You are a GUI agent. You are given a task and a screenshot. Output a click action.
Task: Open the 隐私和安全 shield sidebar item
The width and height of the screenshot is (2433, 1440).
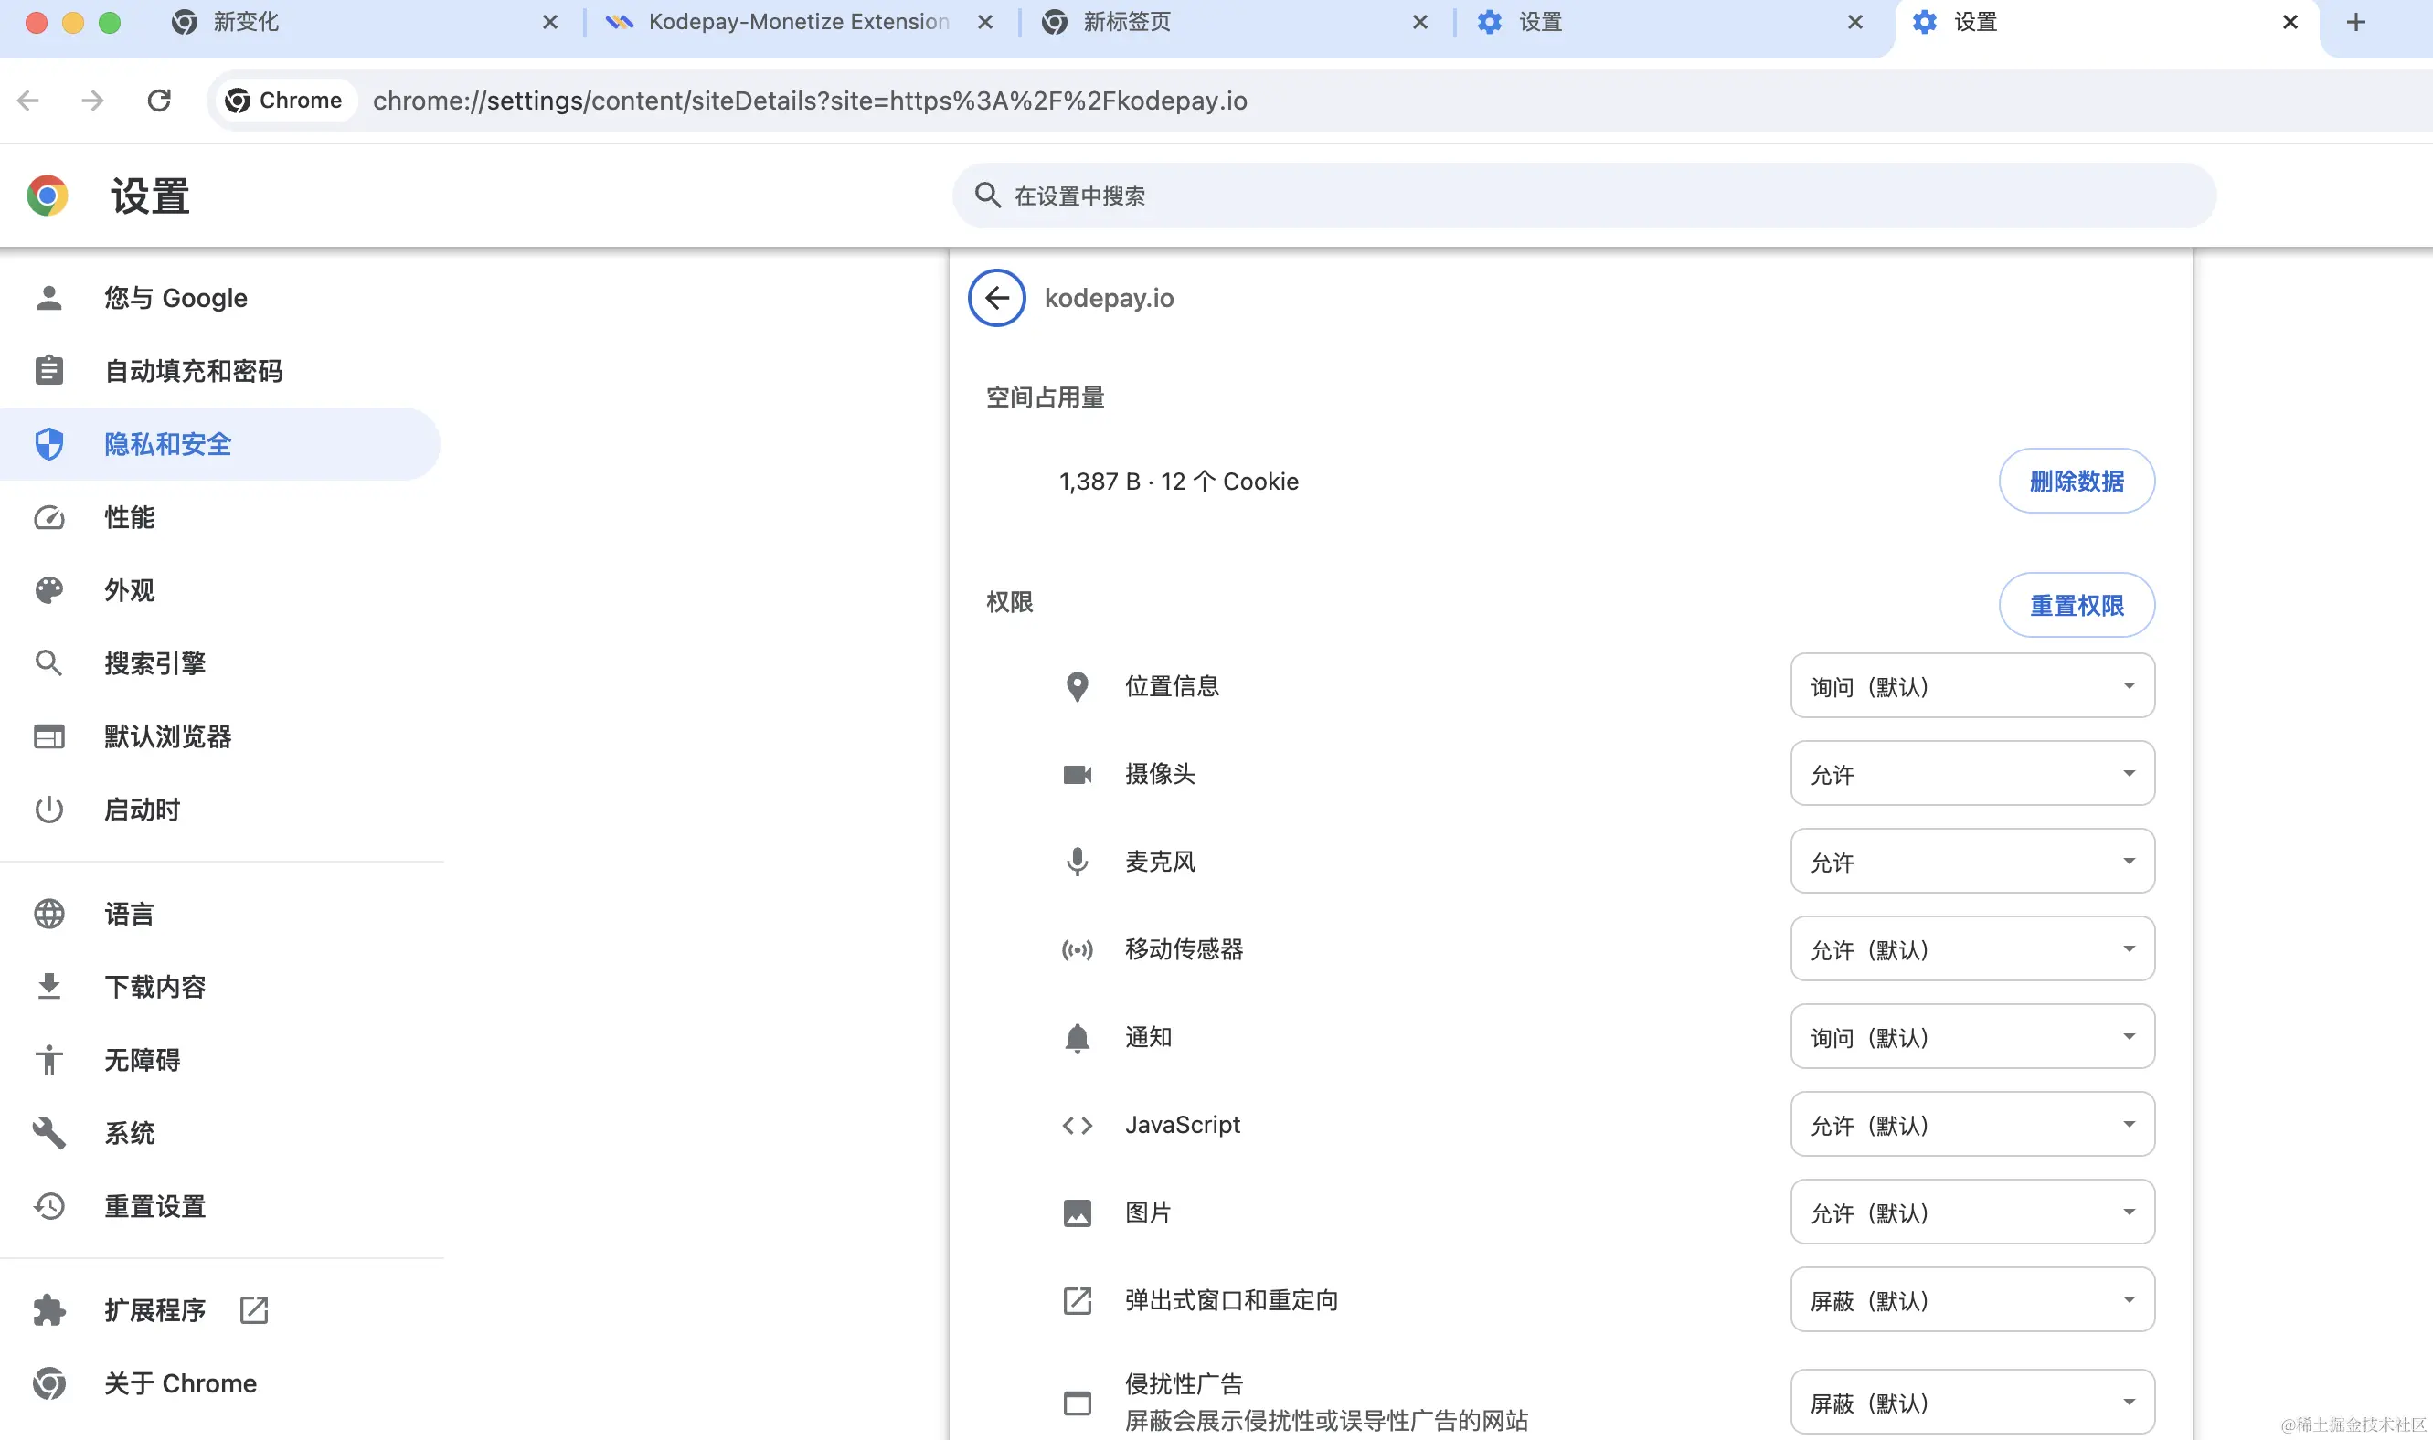click(x=167, y=444)
